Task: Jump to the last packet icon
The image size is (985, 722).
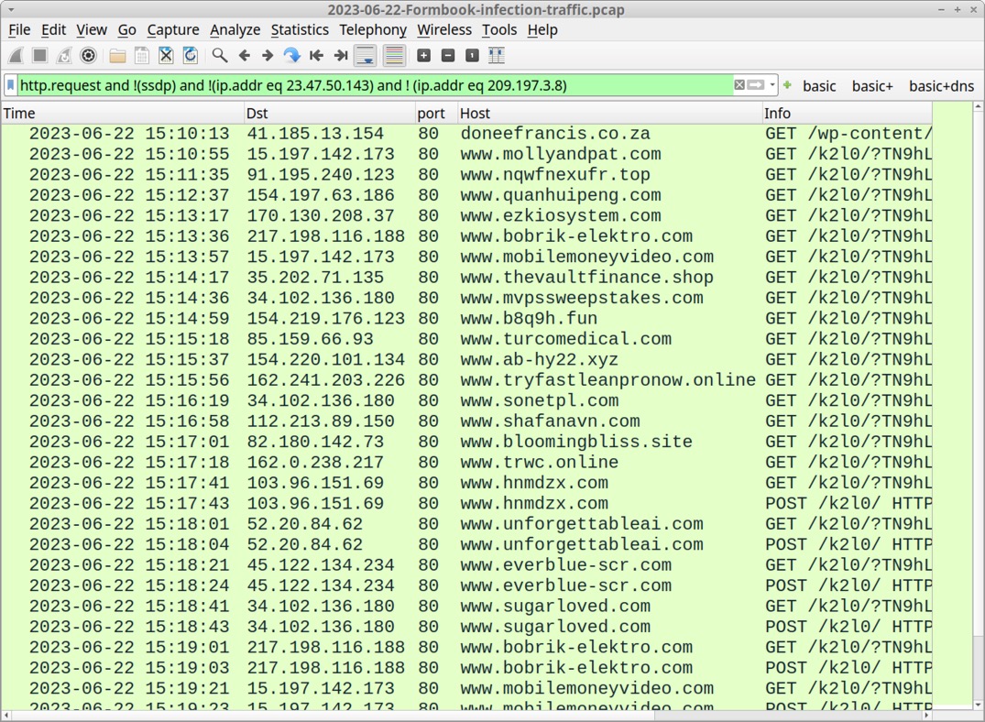Action: tap(341, 55)
